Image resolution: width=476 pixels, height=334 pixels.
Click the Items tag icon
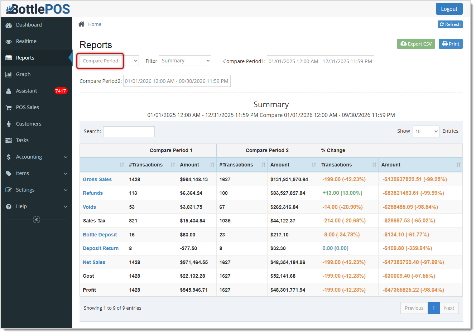[x=9, y=174]
